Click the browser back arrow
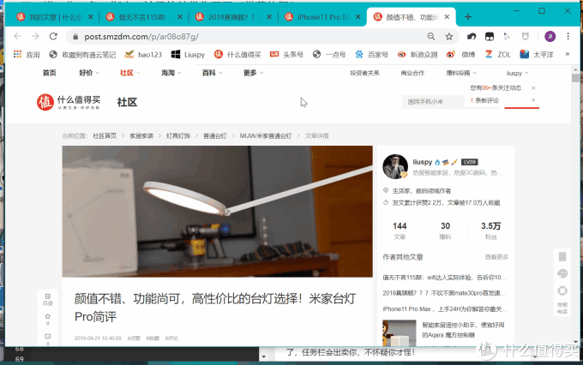 pos(17,37)
